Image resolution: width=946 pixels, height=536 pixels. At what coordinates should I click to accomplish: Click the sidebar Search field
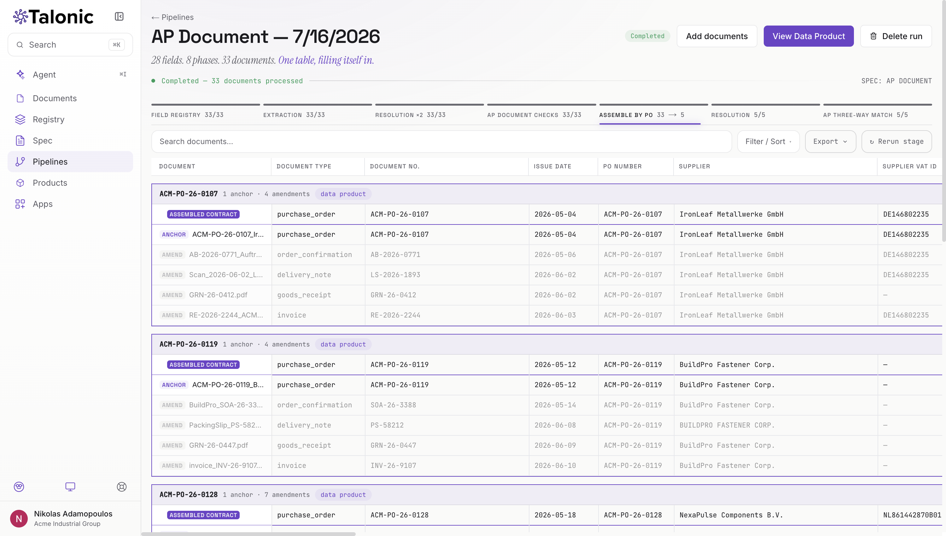point(70,45)
